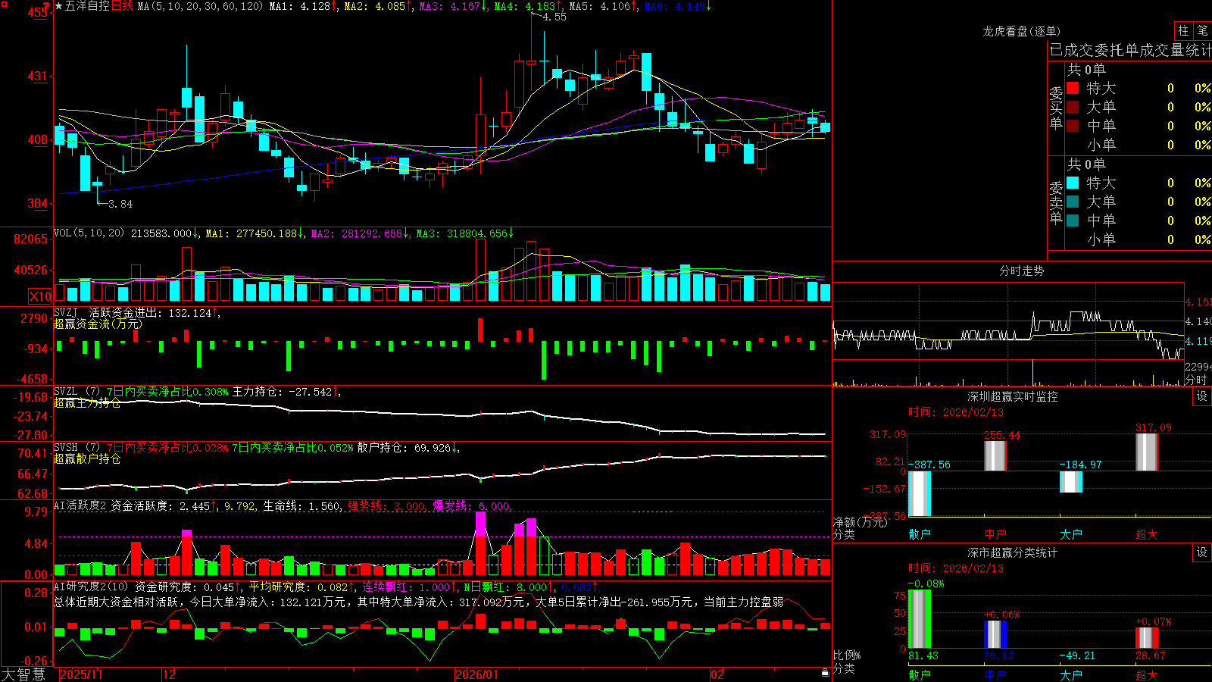Click the teal 中单 sell-order swatch
This screenshot has height=682, width=1212.
click(1073, 221)
